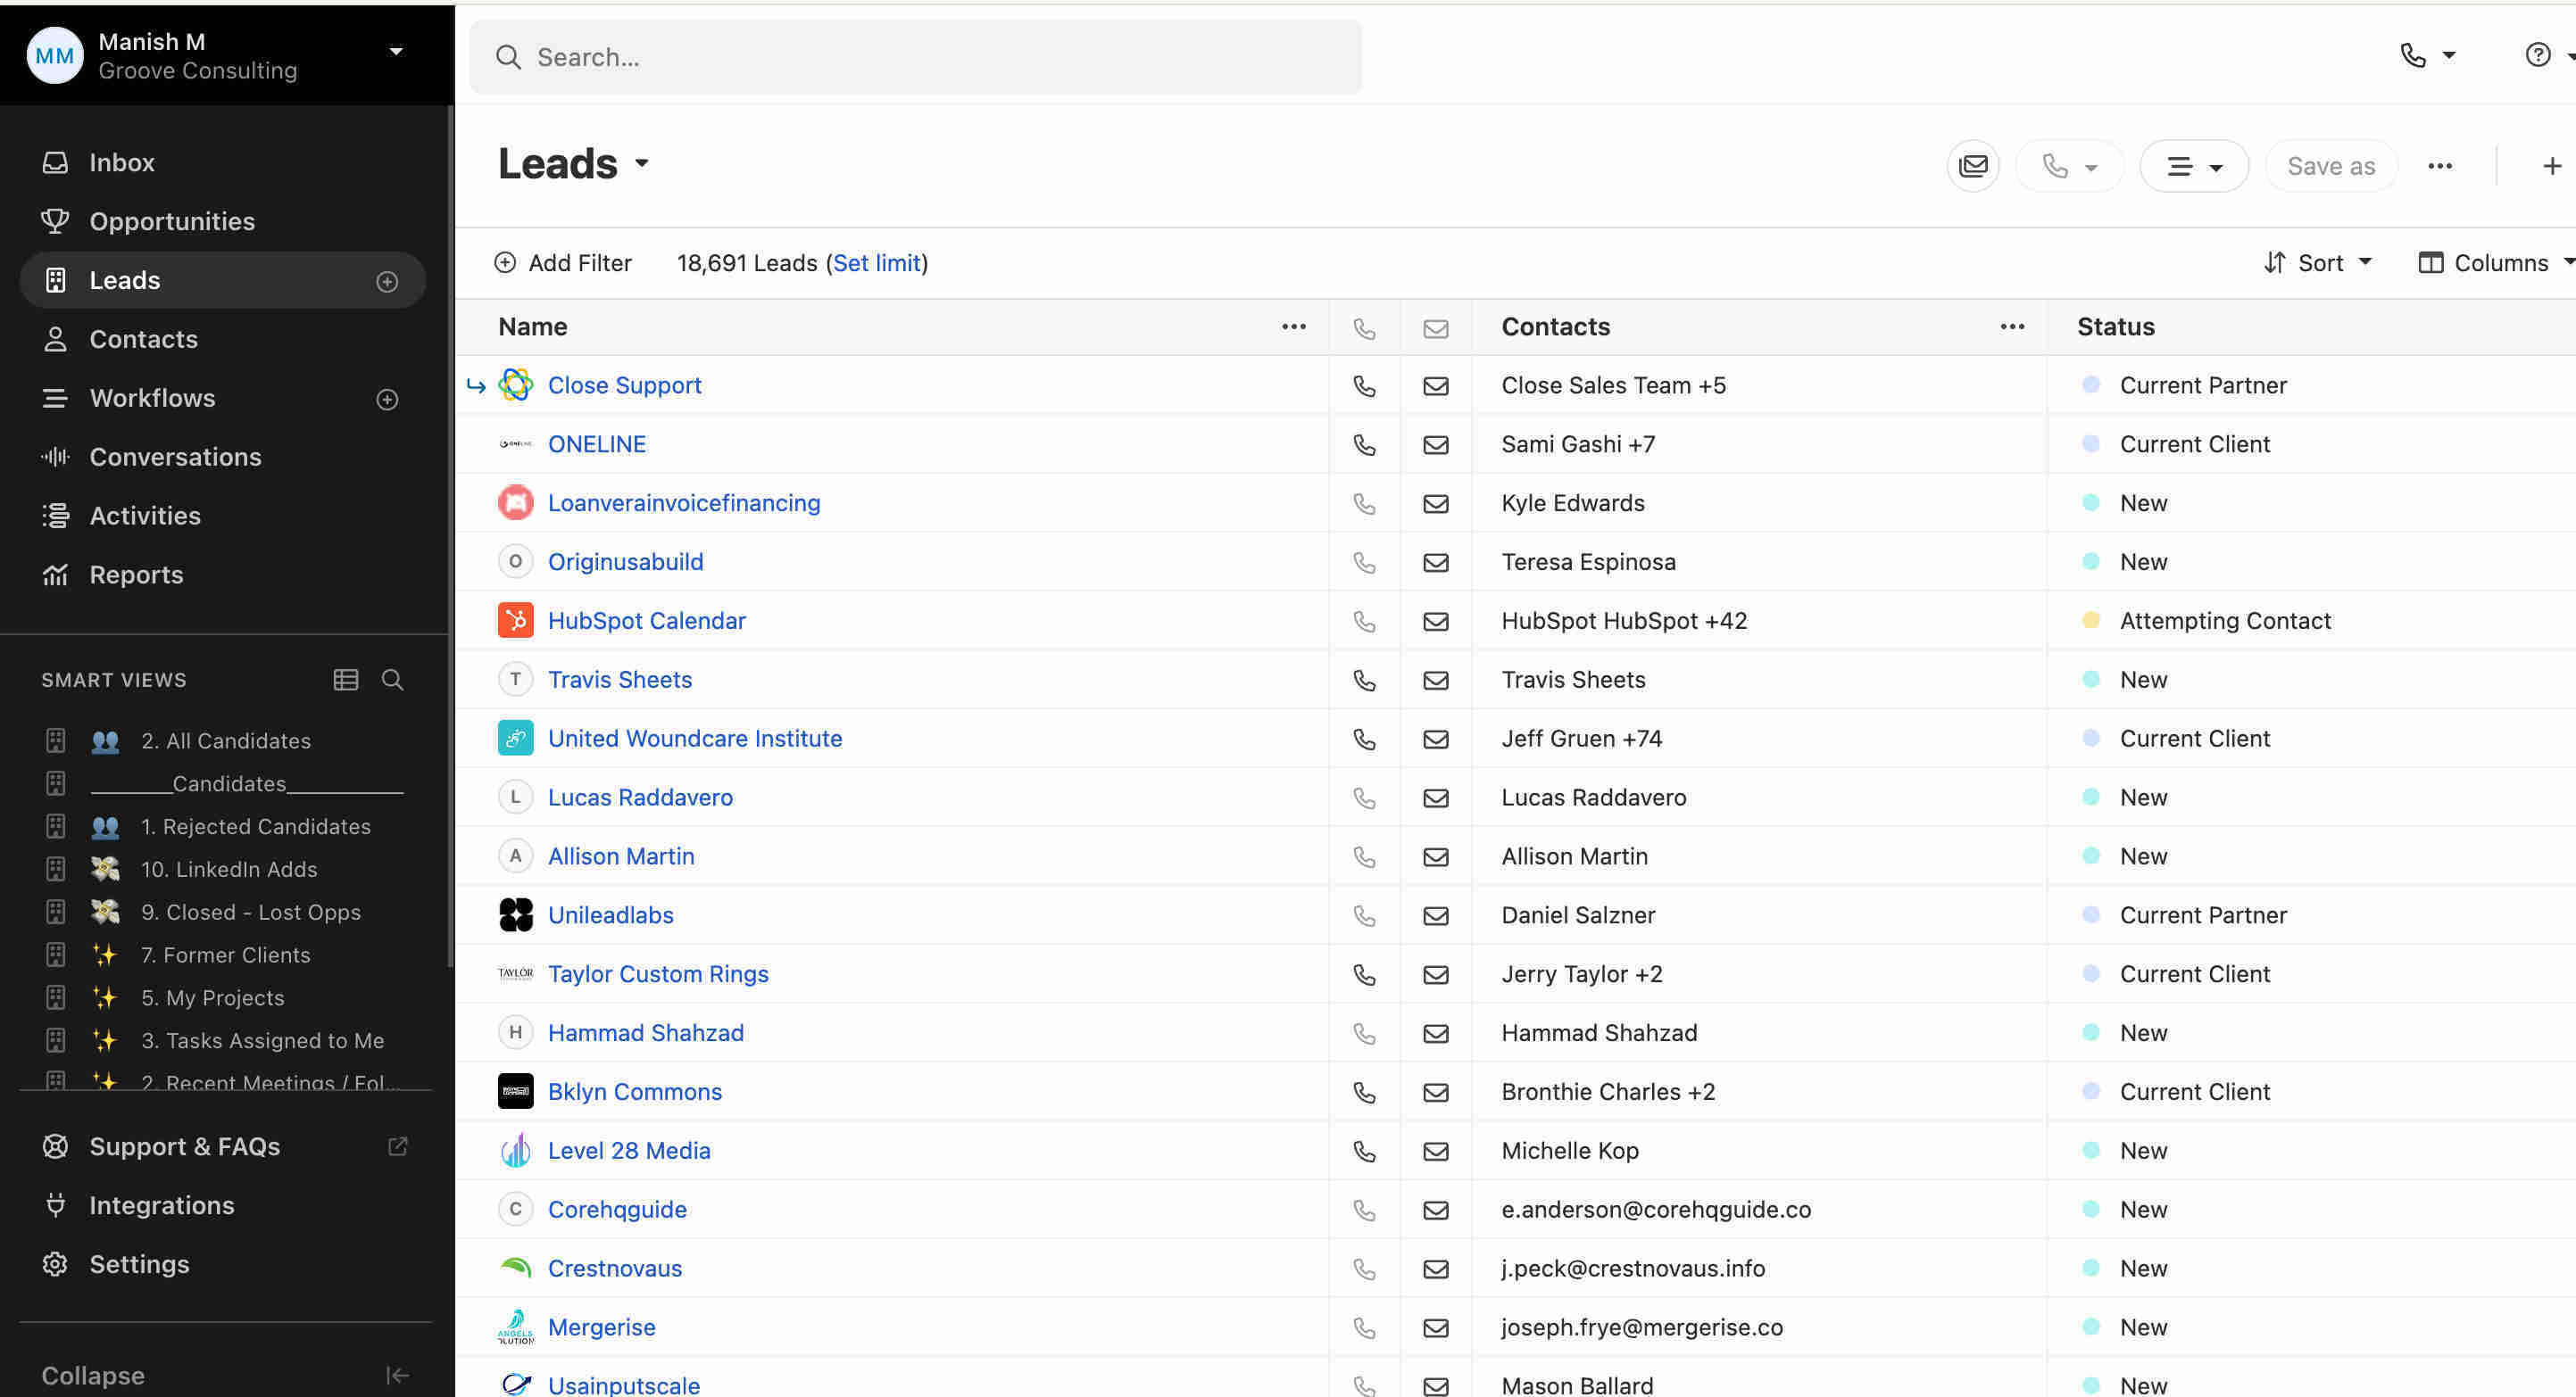Open the 9. Closed - Lost Opps smart view
Screen dimensions: 2576x1397
[x=250, y=913]
